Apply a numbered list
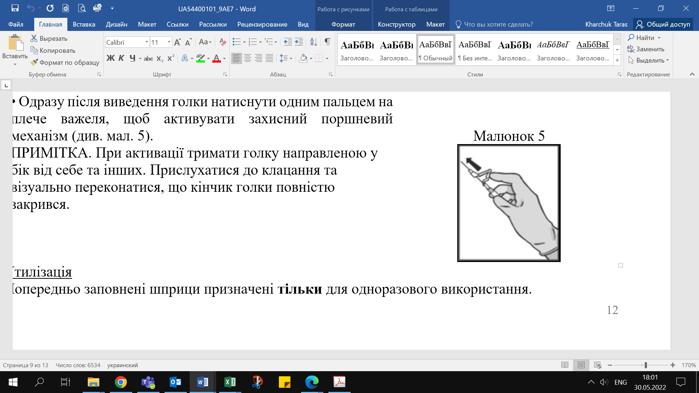The height and width of the screenshot is (393, 699). click(x=253, y=42)
